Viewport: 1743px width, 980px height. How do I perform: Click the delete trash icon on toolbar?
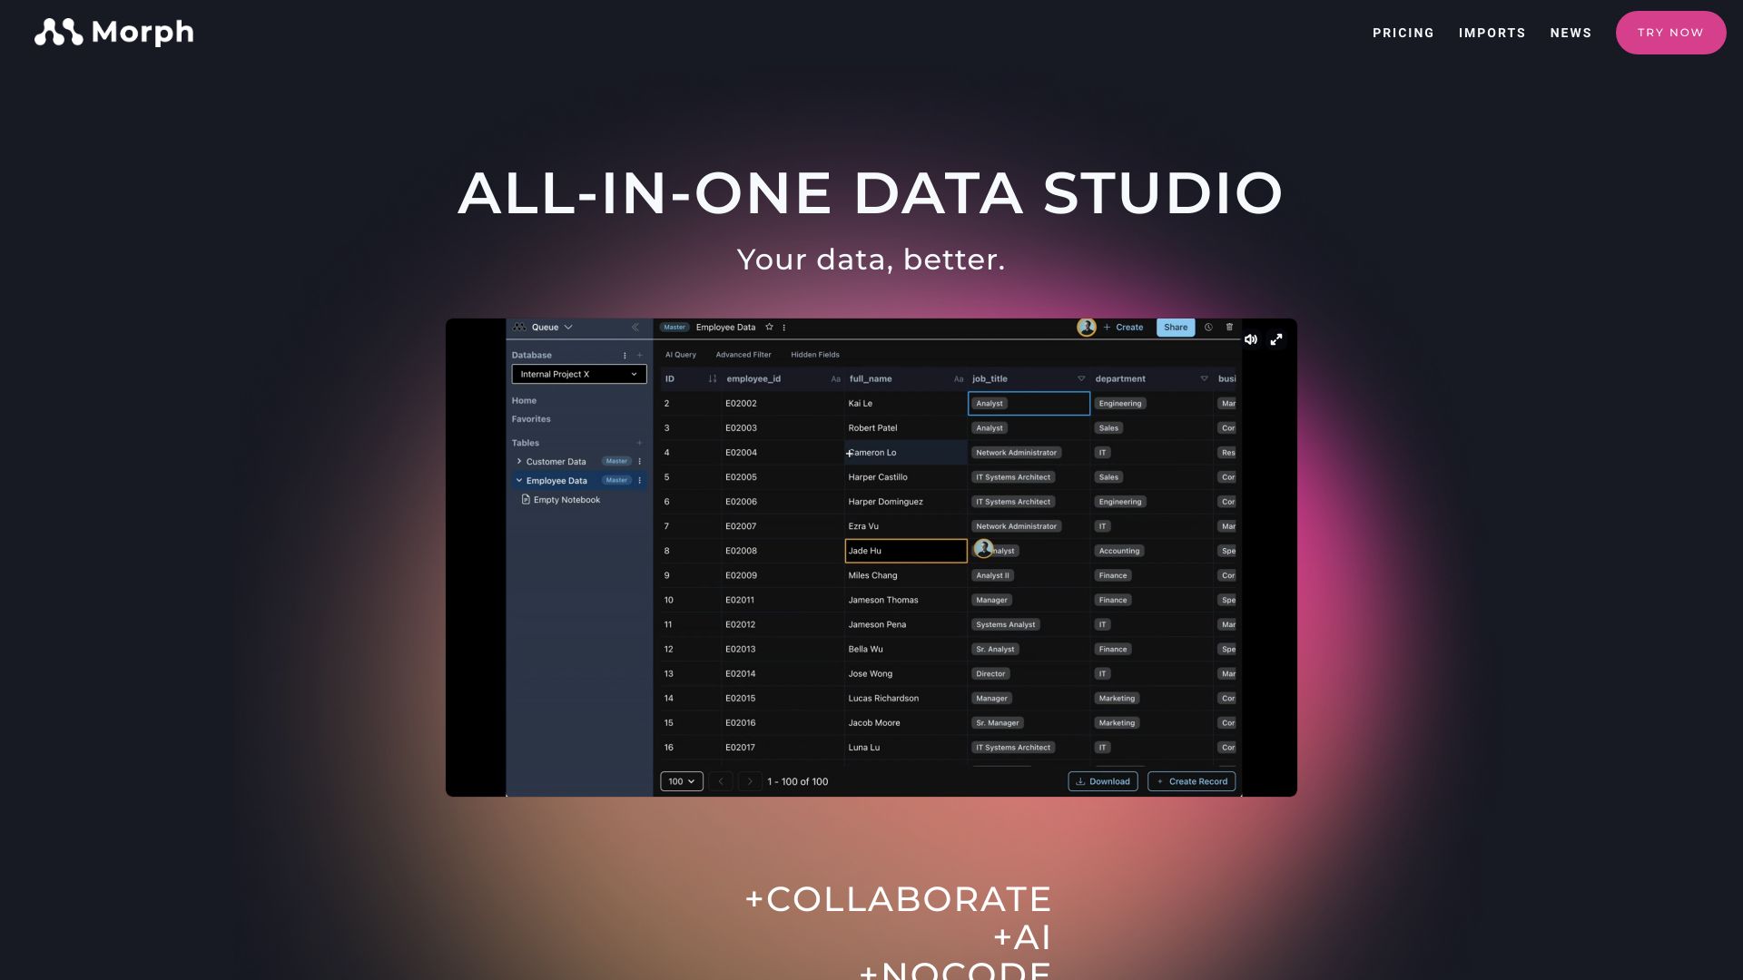coord(1231,327)
